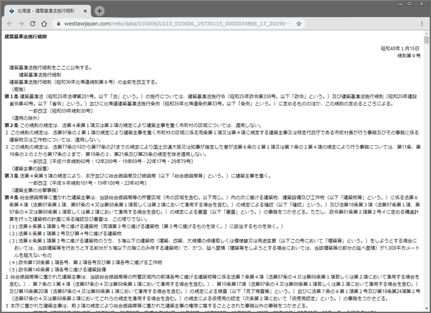Viewport: 431px width, 313px height.
Task: Click item (4) 政令第138条第1項各号
Action: tap(86, 262)
